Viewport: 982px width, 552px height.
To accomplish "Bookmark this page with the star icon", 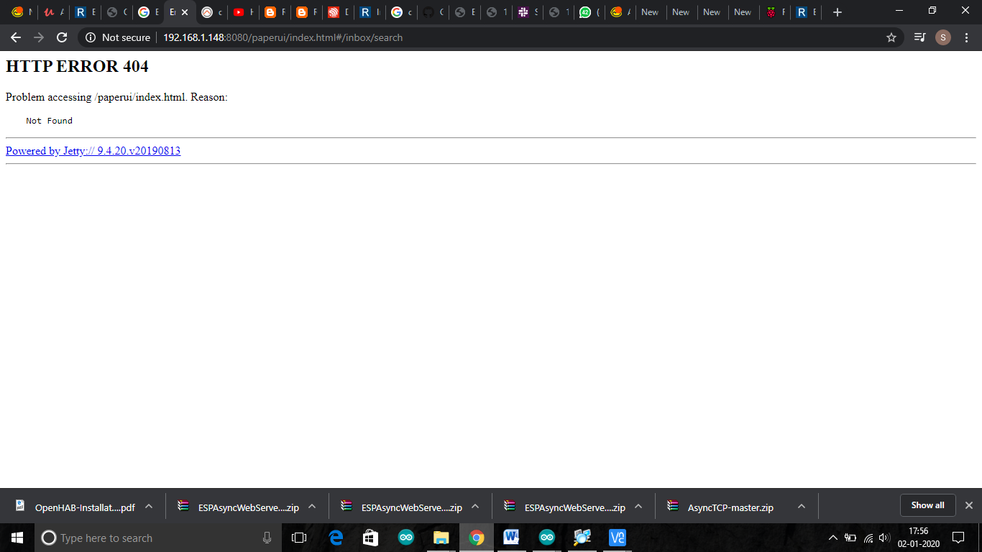I will tap(891, 37).
